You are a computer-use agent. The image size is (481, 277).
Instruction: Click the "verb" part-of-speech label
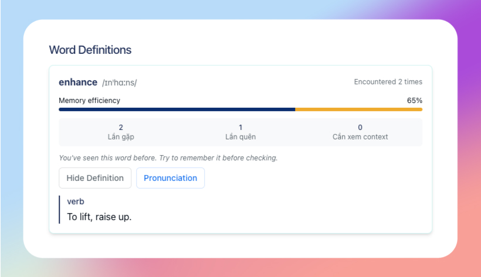[76, 201]
